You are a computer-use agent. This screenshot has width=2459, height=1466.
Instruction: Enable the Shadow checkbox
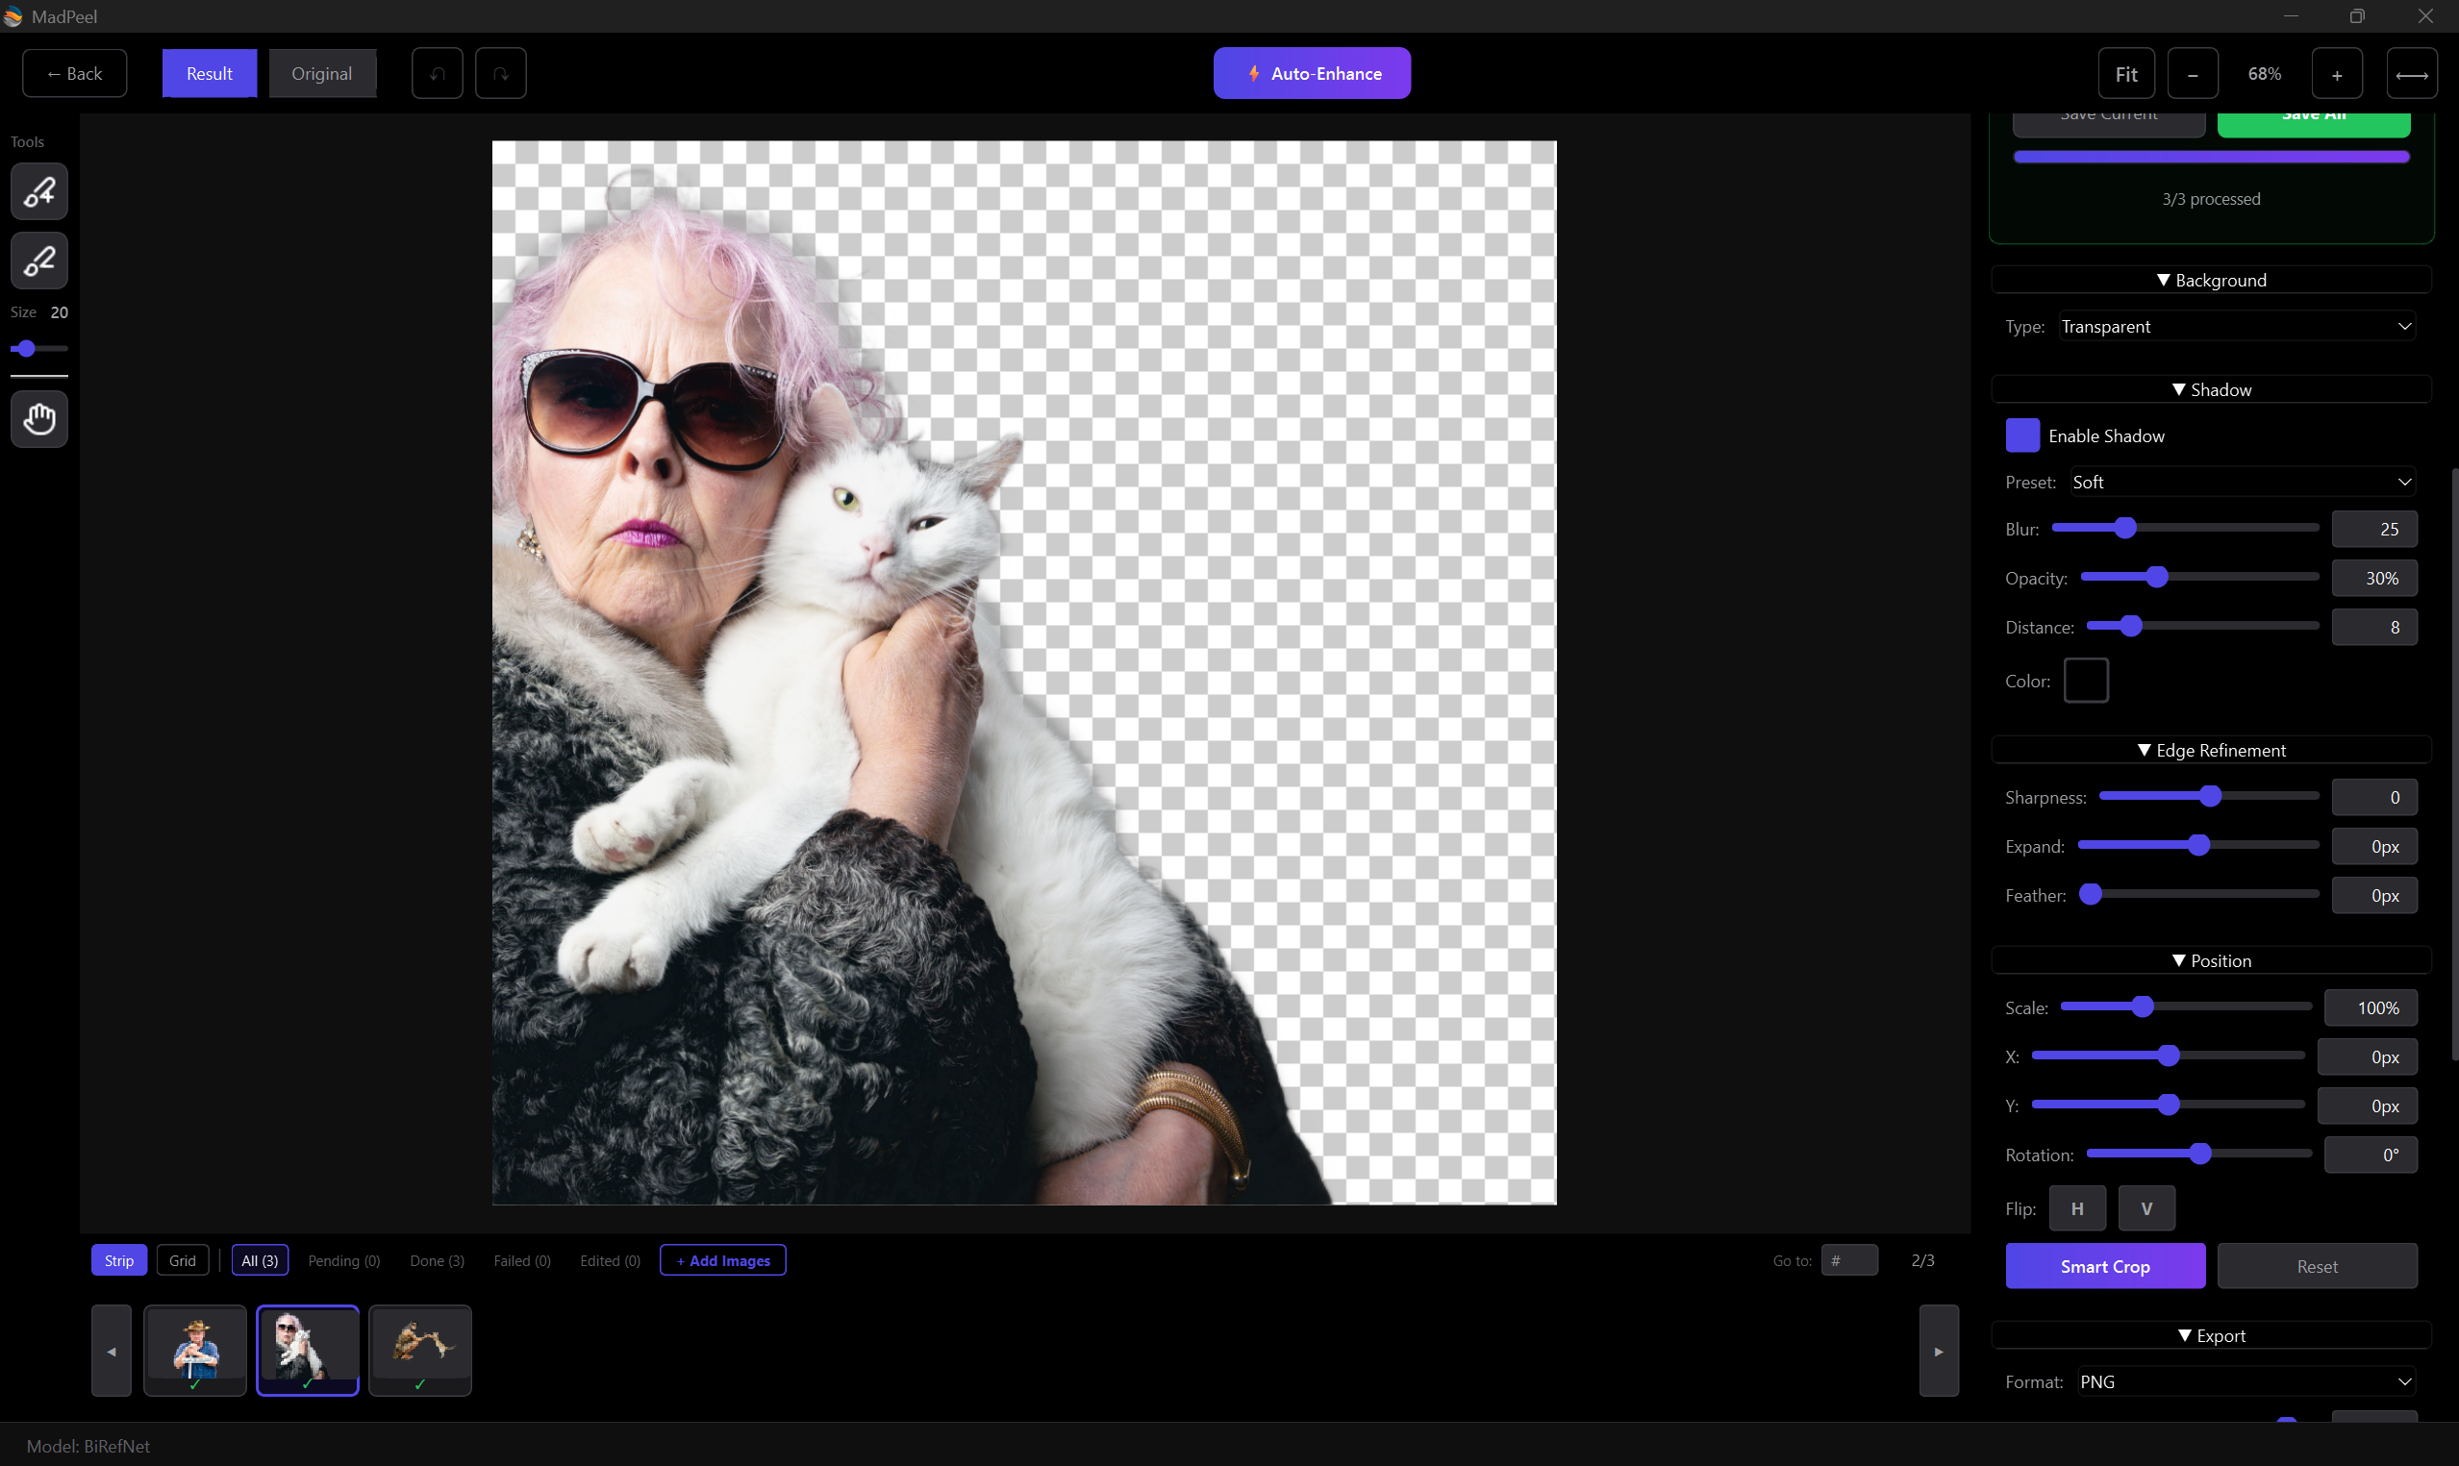coord(2022,435)
